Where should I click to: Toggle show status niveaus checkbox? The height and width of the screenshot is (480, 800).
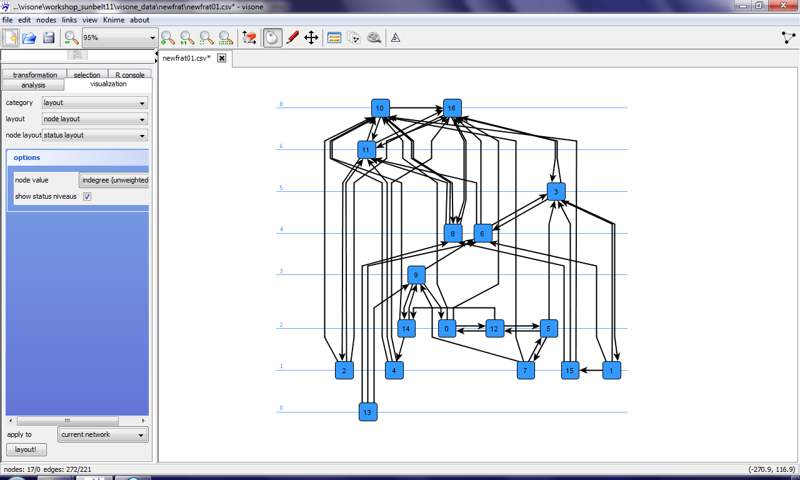coord(87,196)
